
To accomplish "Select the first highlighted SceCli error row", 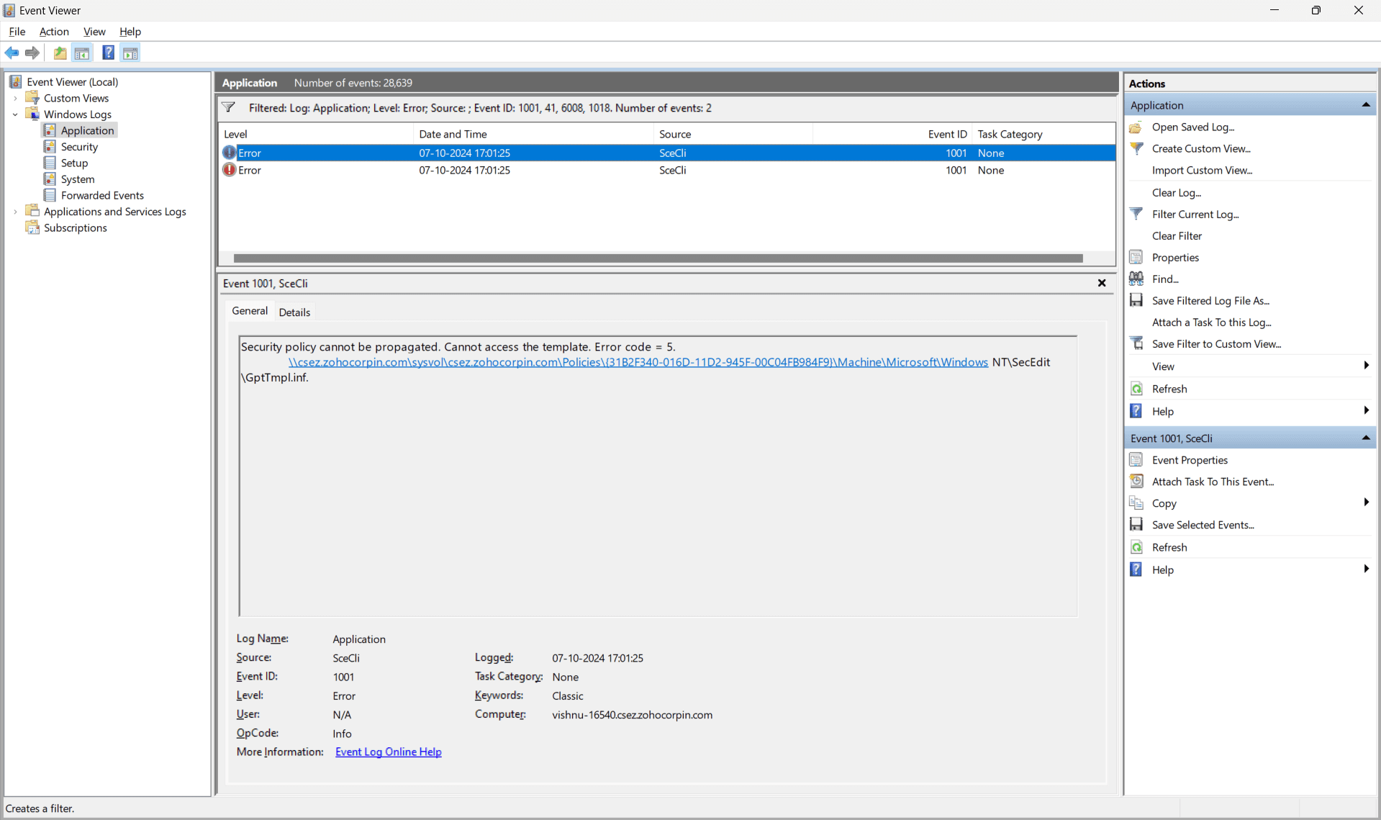I will coord(667,153).
